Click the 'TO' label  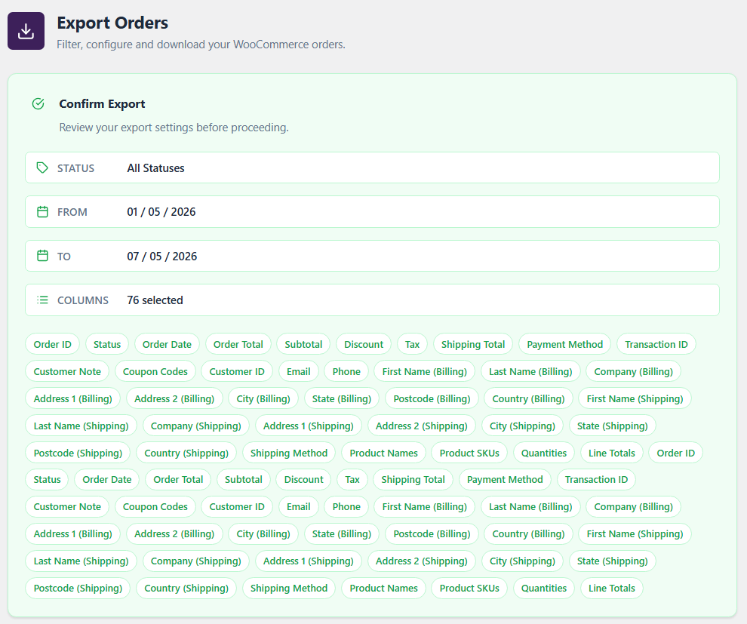coord(64,257)
